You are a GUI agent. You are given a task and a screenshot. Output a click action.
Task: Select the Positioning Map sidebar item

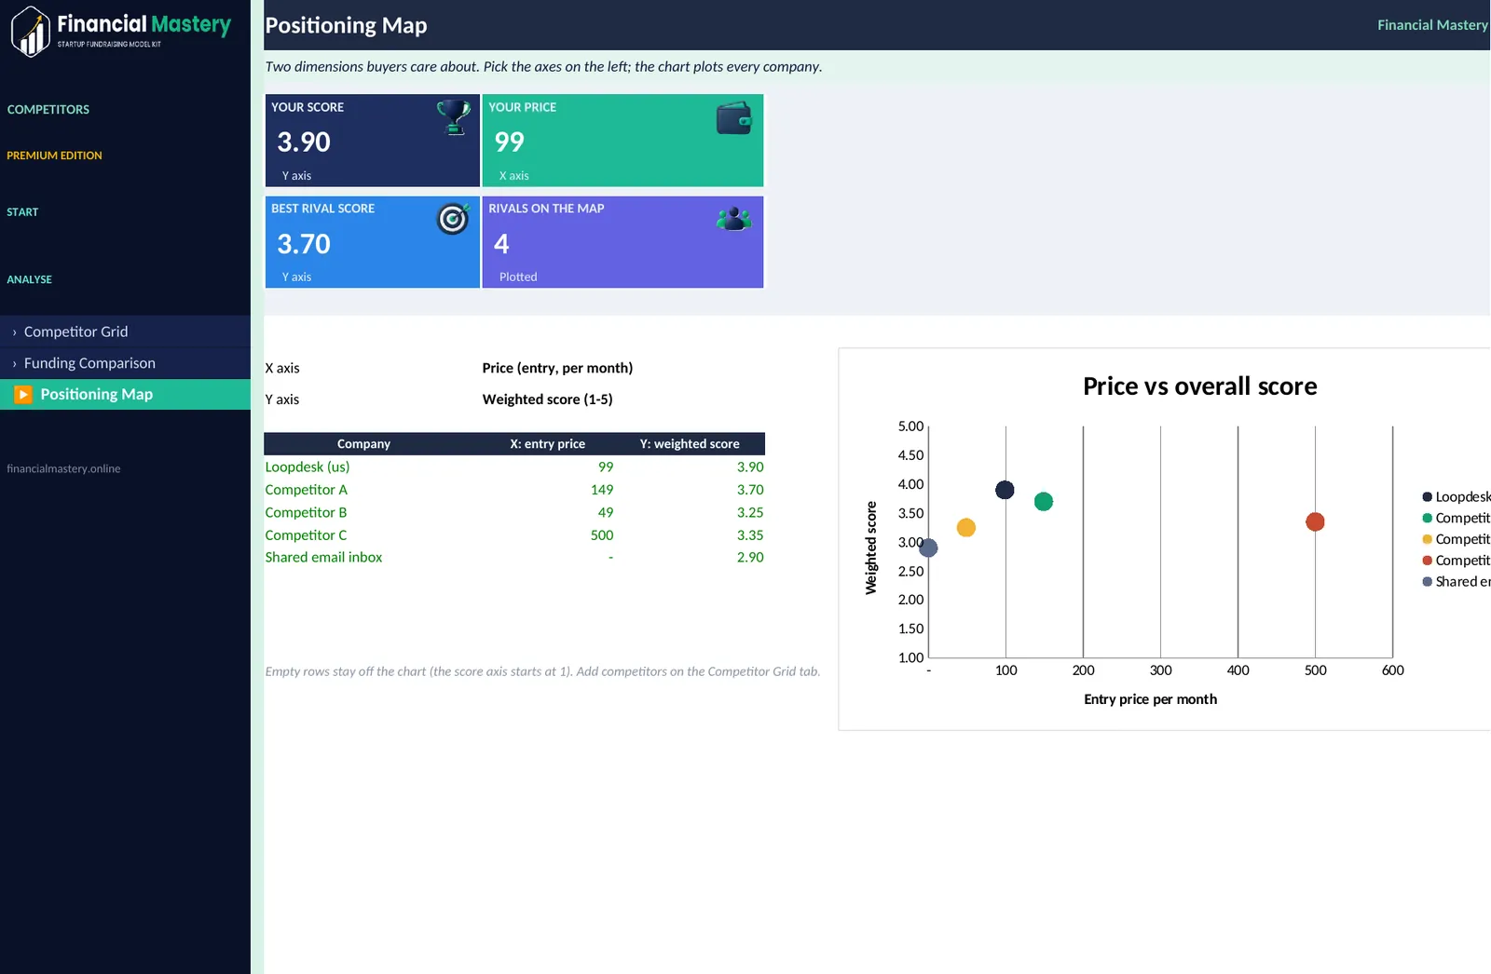(x=125, y=394)
